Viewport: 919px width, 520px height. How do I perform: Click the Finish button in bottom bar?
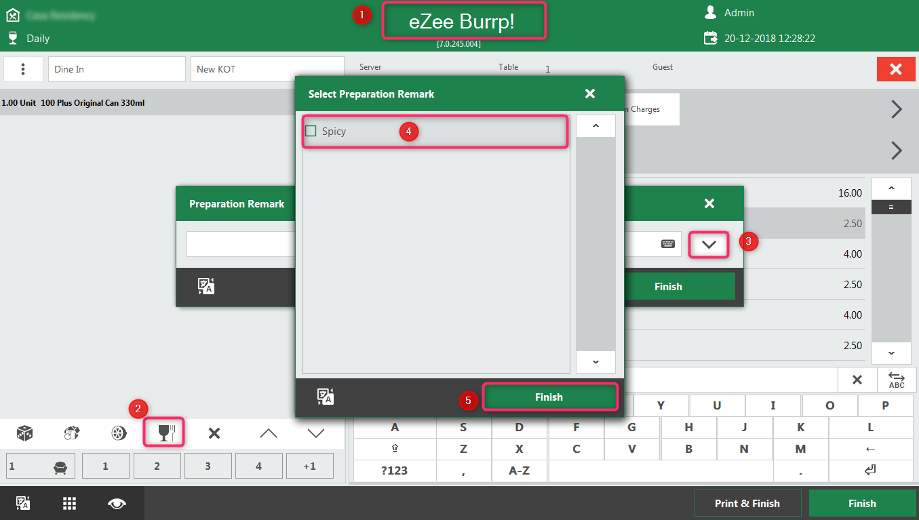tap(862, 504)
